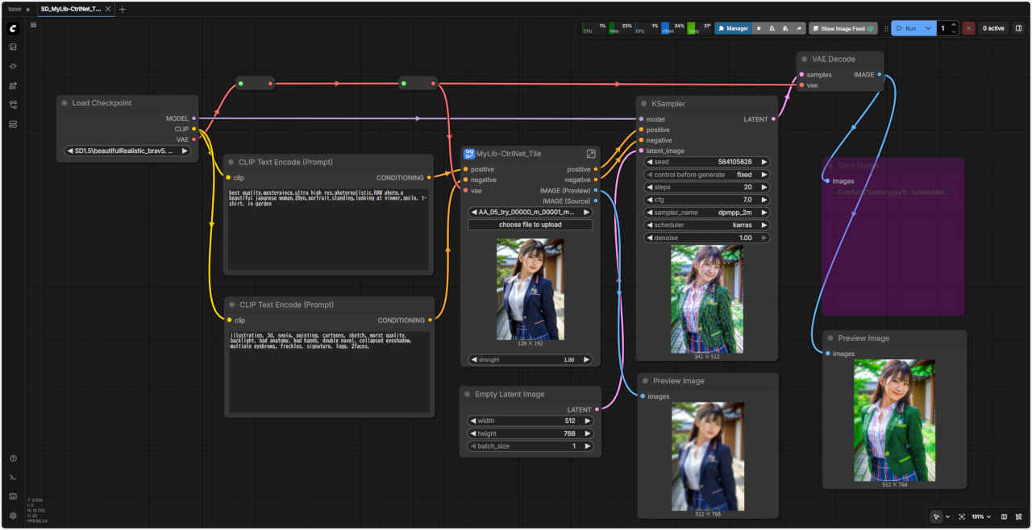Open a new workflow tab with plus

coord(123,9)
